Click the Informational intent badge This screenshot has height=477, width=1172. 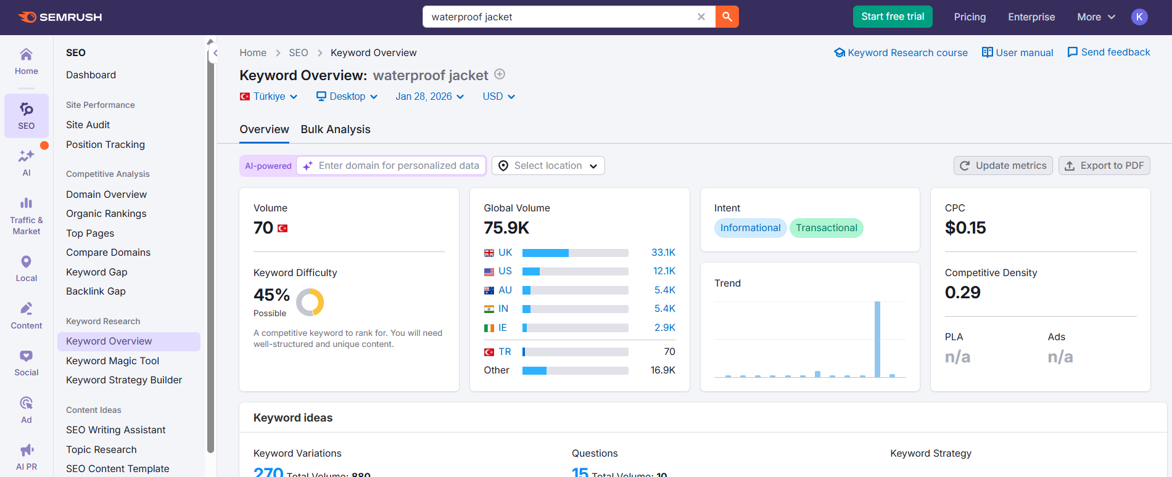750,228
